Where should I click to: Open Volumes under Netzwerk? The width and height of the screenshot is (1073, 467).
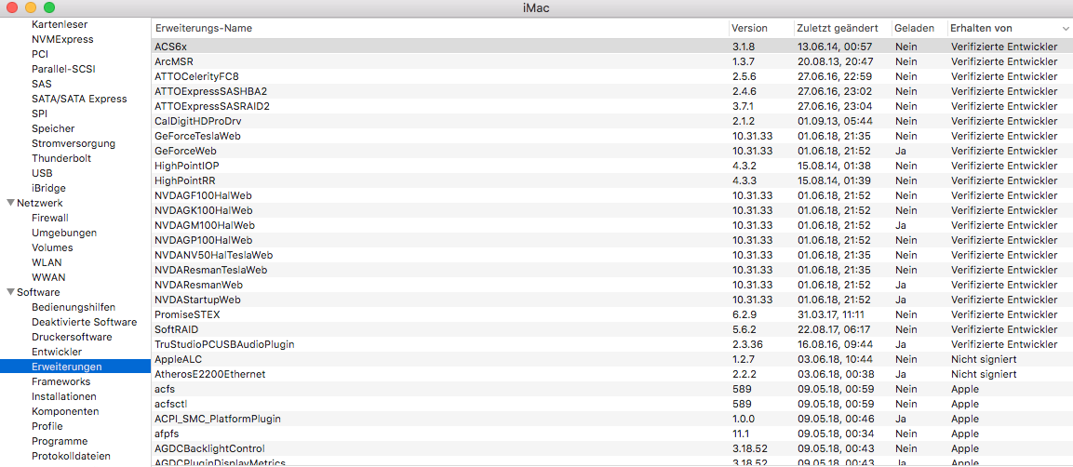tap(52, 247)
